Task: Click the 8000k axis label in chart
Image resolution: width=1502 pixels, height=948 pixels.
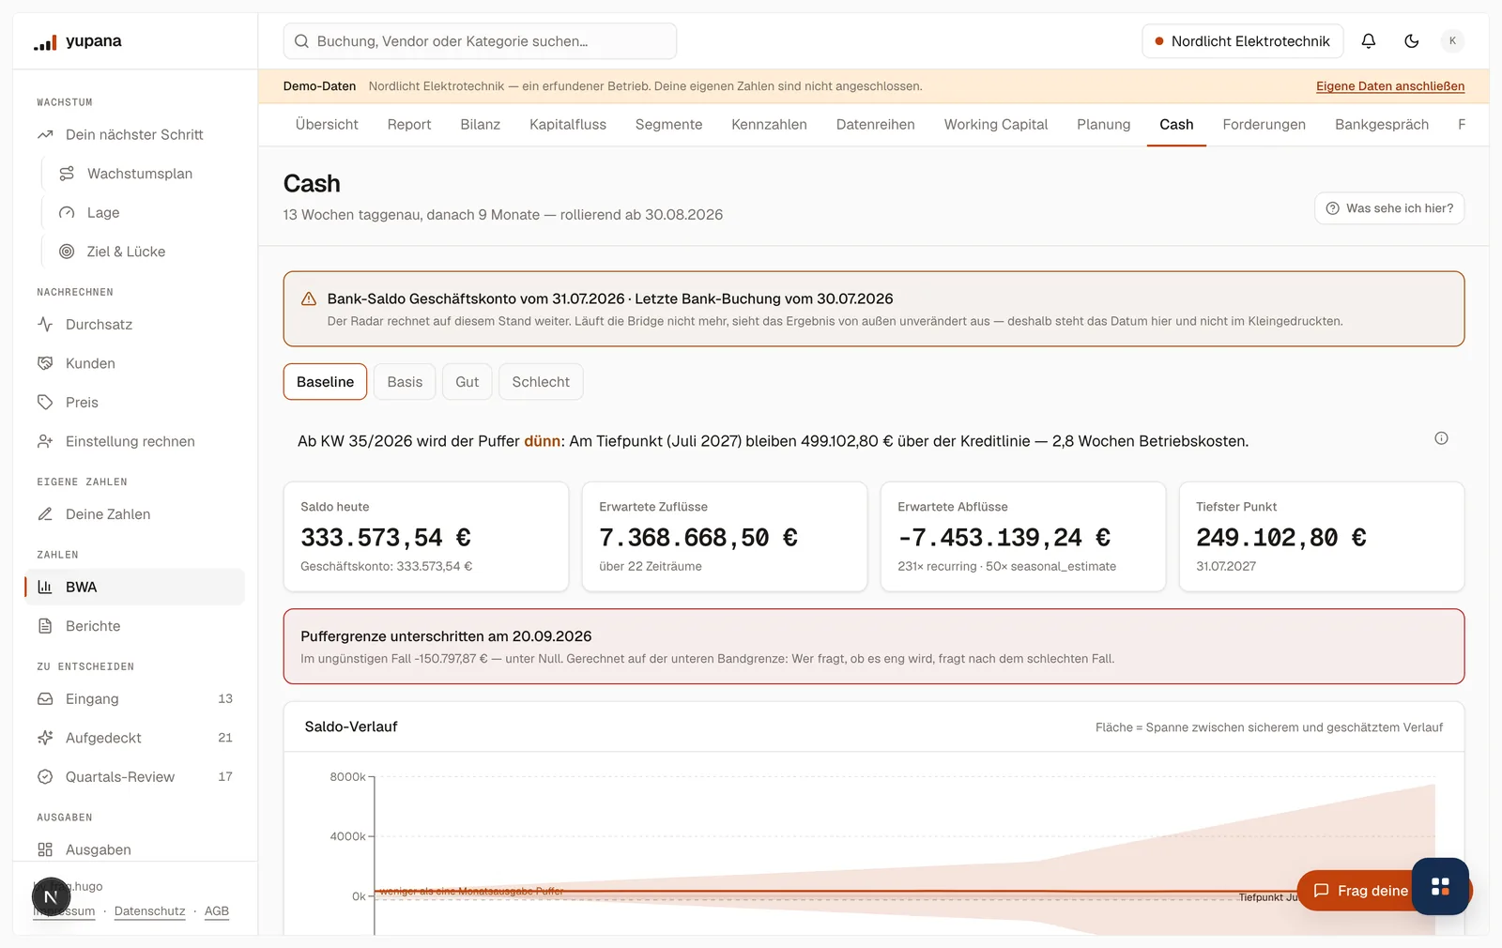Action: pos(347,777)
